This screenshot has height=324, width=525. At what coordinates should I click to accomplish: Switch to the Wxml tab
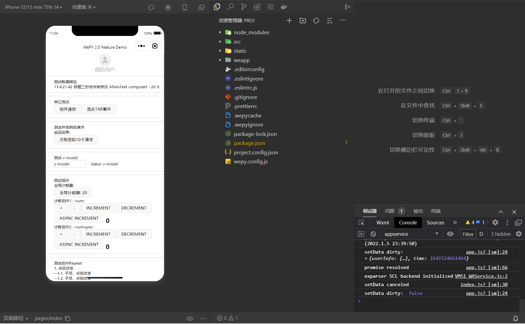(x=383, y=223)
